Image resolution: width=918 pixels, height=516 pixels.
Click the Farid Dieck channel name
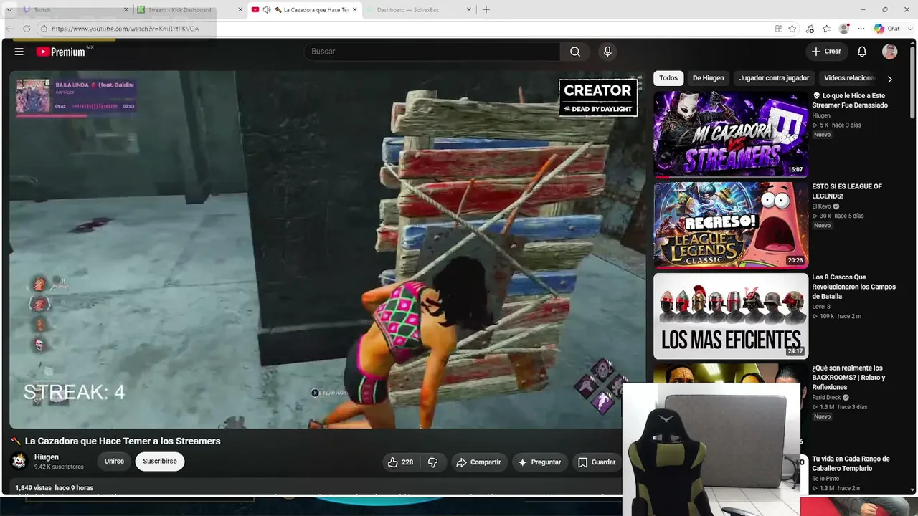826,398
